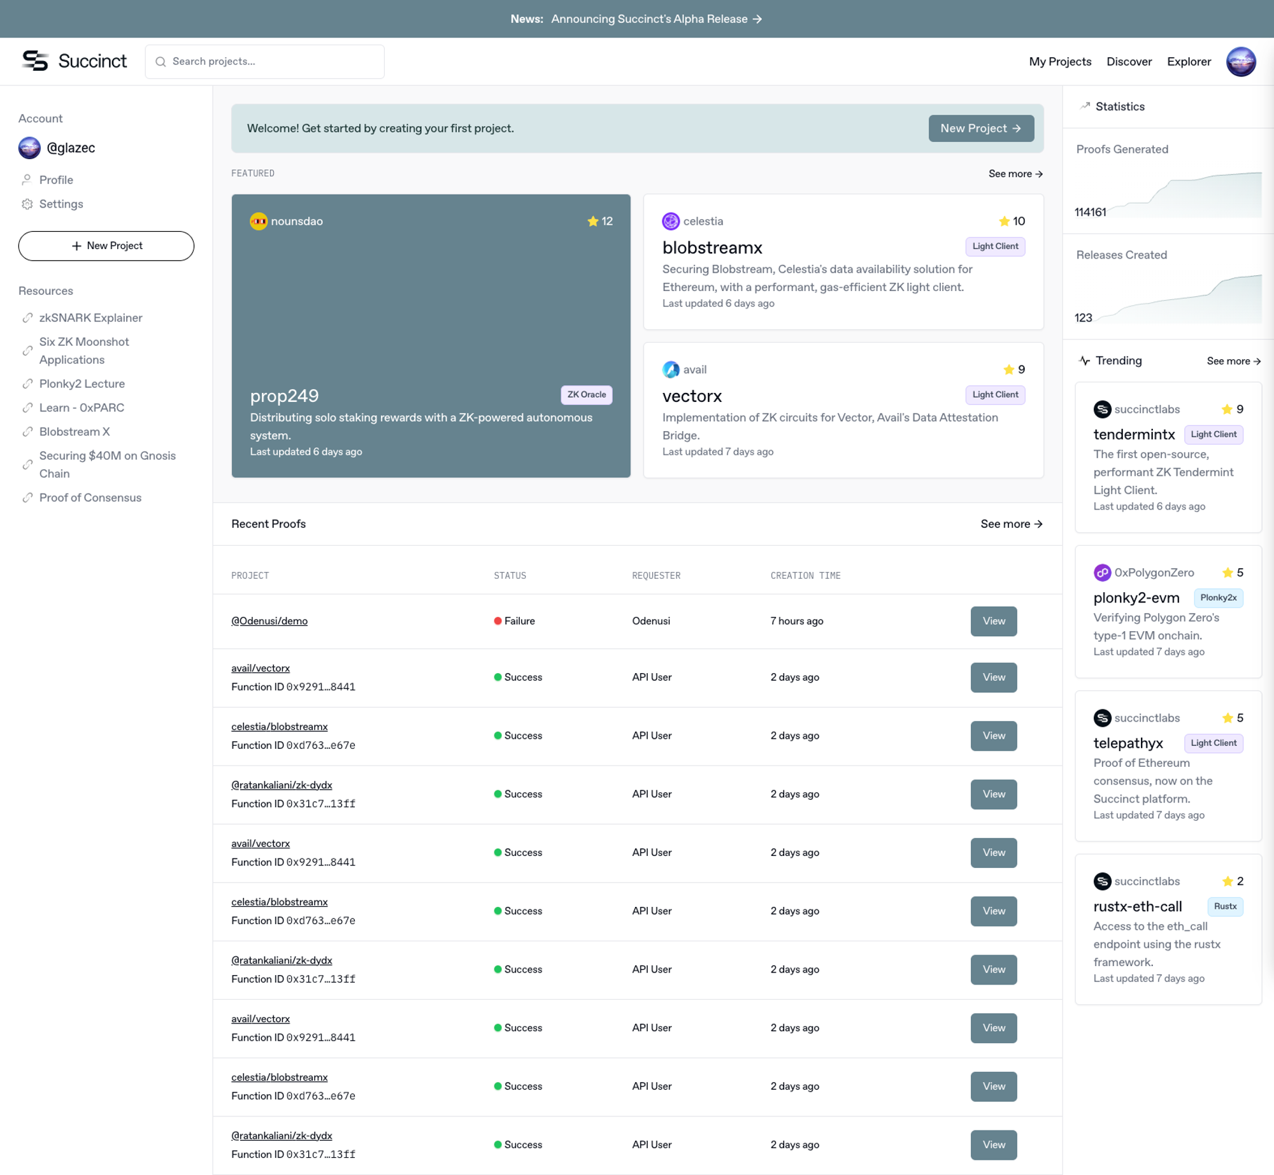Click succinctlabs logo on tendermintx card

[x=1102, y=409]
